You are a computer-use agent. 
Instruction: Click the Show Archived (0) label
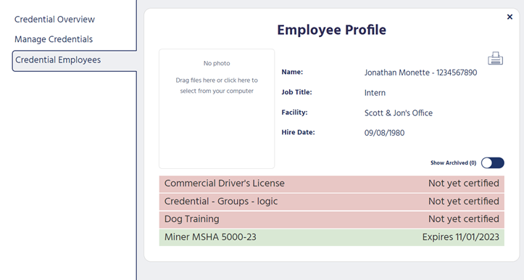point(453,163)
